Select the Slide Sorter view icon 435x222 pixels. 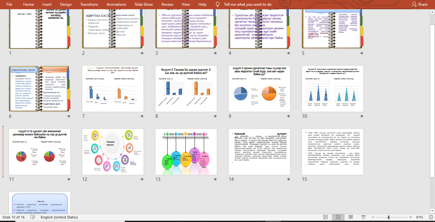coord(338,217)
